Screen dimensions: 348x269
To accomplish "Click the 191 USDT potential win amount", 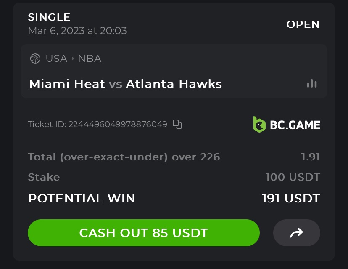I will 291,198.
